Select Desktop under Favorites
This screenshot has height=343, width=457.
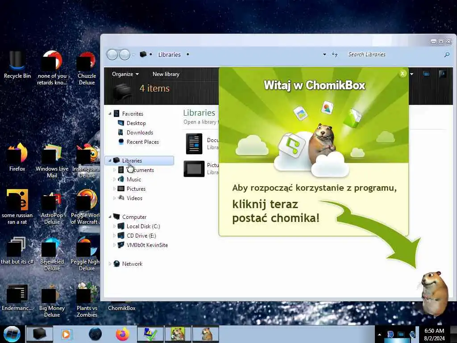pos(136,123)
